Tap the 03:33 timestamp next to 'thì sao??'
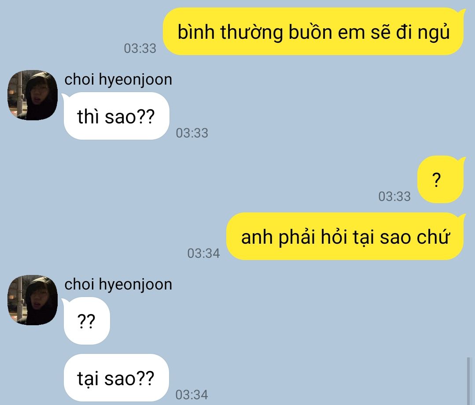The width and height of the screenshot is (475, 405). point(192,133)
